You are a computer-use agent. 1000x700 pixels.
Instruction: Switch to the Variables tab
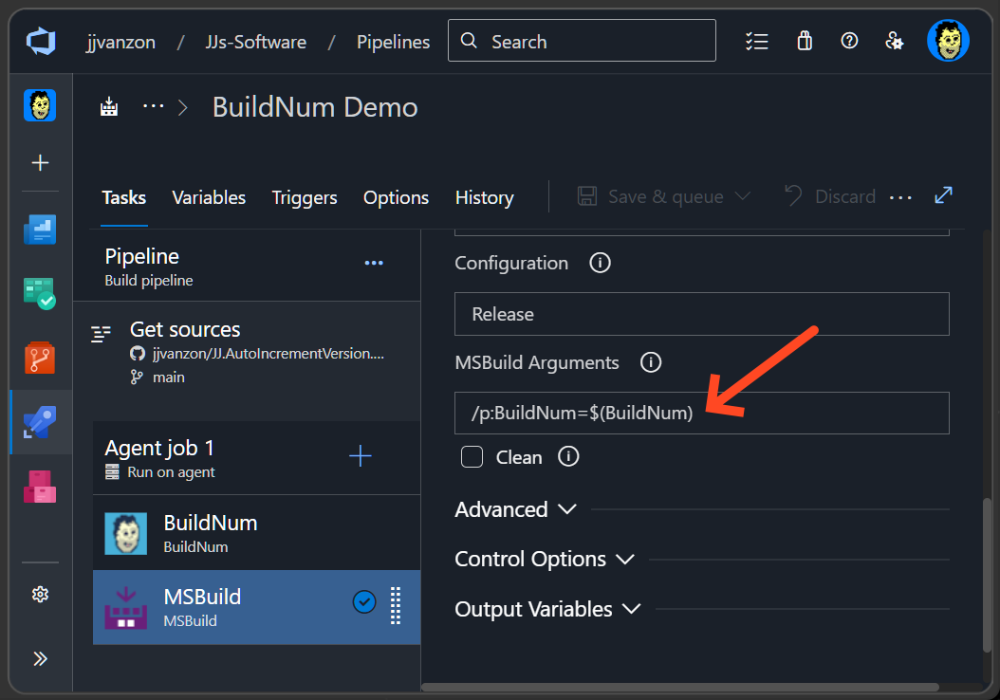[209, 197]
